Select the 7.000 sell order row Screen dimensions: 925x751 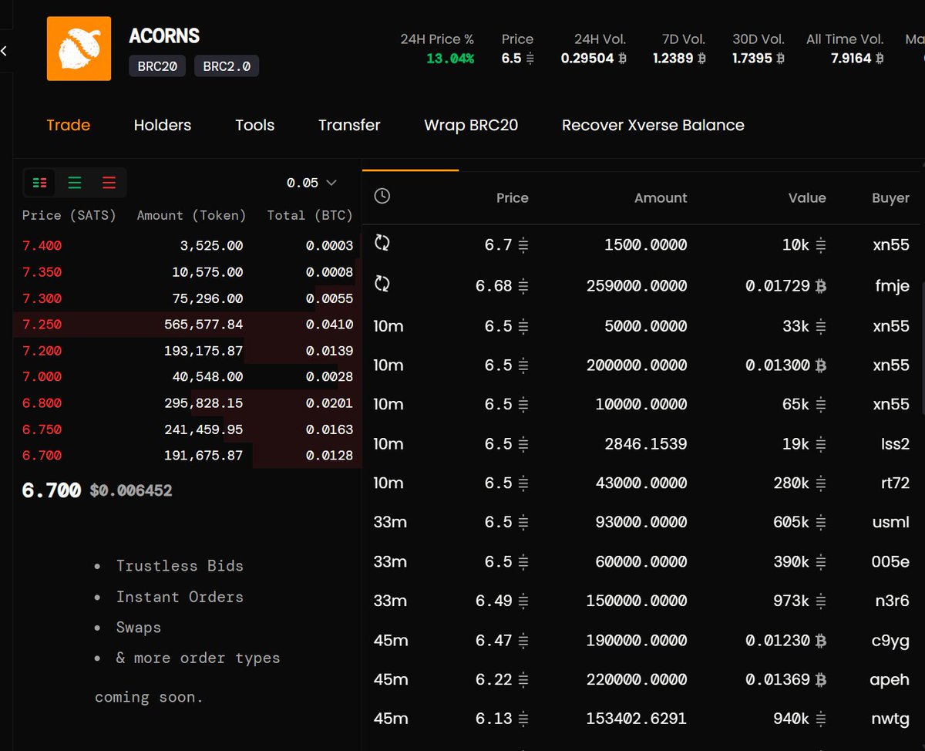187,377
